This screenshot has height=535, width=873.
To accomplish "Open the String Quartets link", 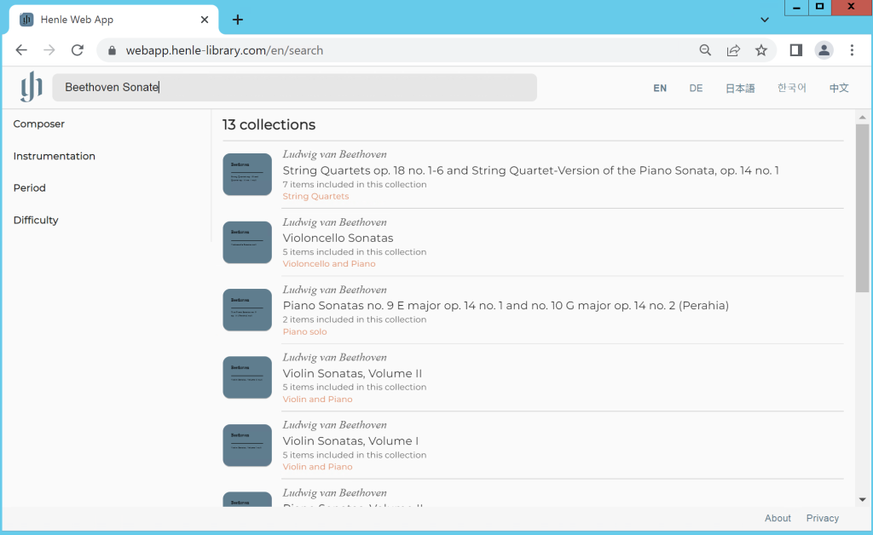I will click(x=315, y=196).
